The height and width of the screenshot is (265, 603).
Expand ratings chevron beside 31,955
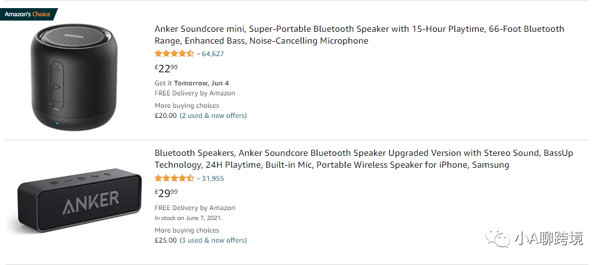199,179
